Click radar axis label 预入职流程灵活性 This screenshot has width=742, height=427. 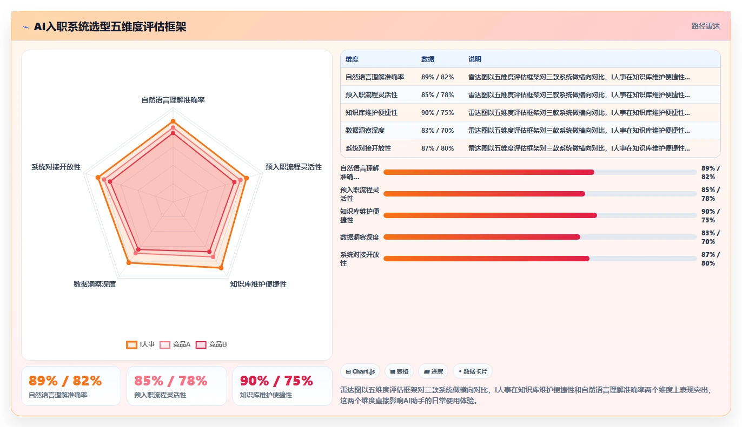point(294,167)
